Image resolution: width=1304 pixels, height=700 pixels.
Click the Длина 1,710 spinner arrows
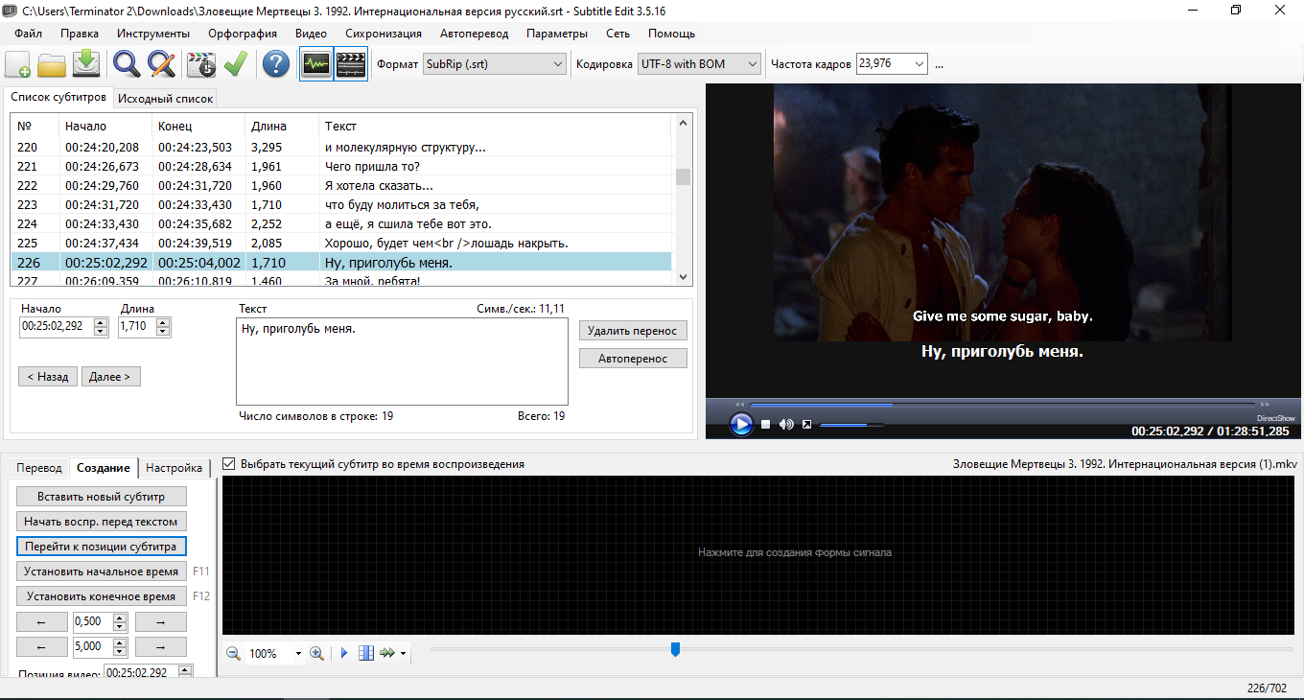click(x=163, y=327)
